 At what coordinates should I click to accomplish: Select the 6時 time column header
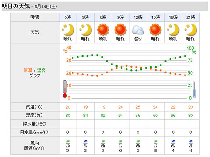coord(103,17)
